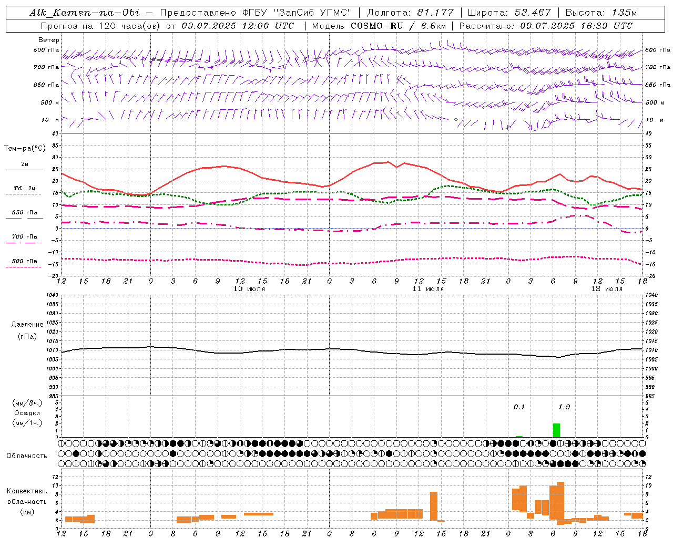Select the Осадки precipitation label
Viewport: 673px width, 538px height.
pos(27,413)
